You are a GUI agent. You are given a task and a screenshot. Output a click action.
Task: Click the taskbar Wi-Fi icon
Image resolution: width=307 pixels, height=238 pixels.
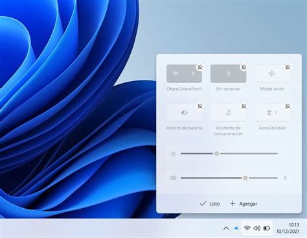[247, 228]
